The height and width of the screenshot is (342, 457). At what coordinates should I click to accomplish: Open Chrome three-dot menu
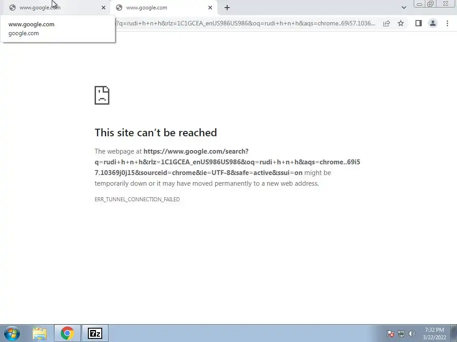click(447, 23)
